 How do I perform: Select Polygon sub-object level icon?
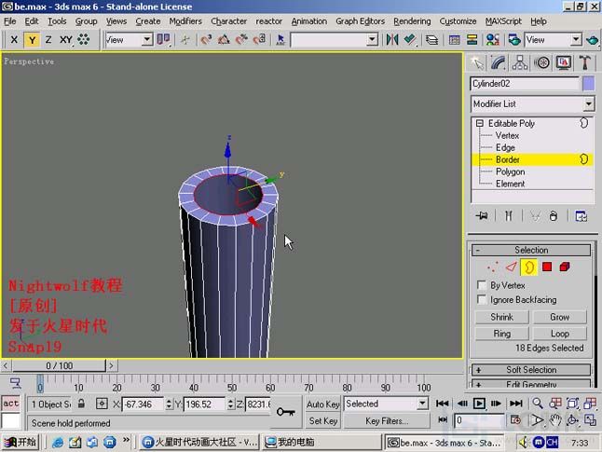547,267
